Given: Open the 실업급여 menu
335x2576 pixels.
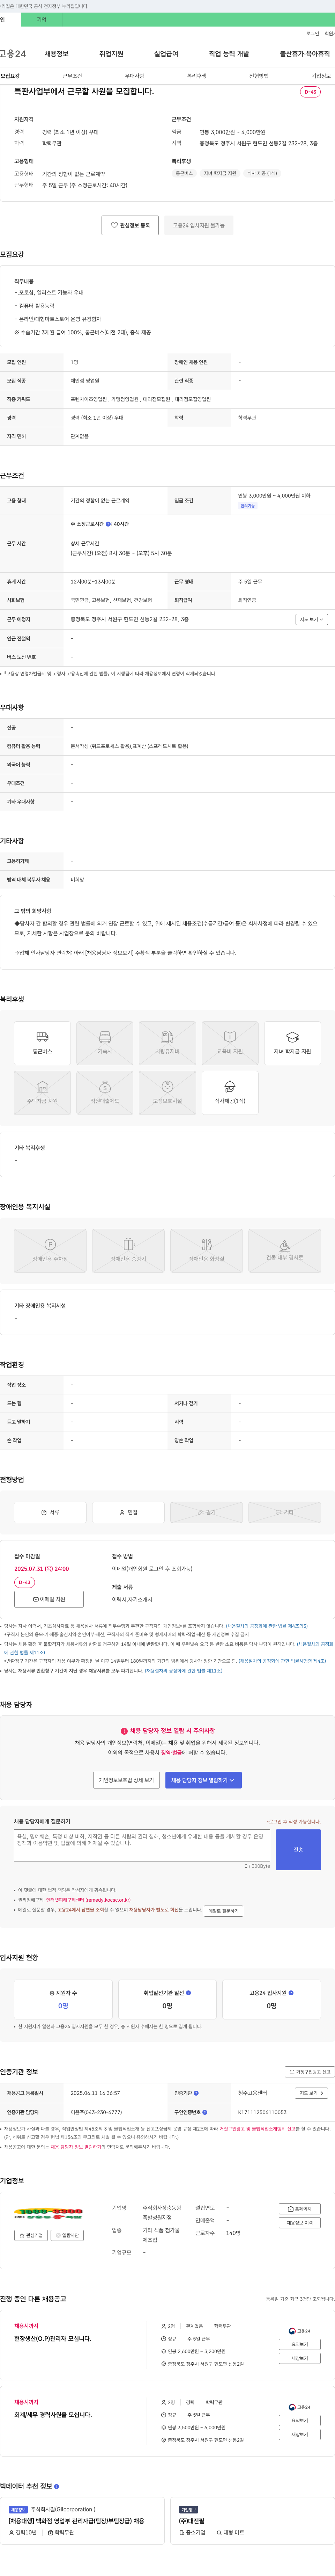Looking at the screenshot, I should (166, 54).
